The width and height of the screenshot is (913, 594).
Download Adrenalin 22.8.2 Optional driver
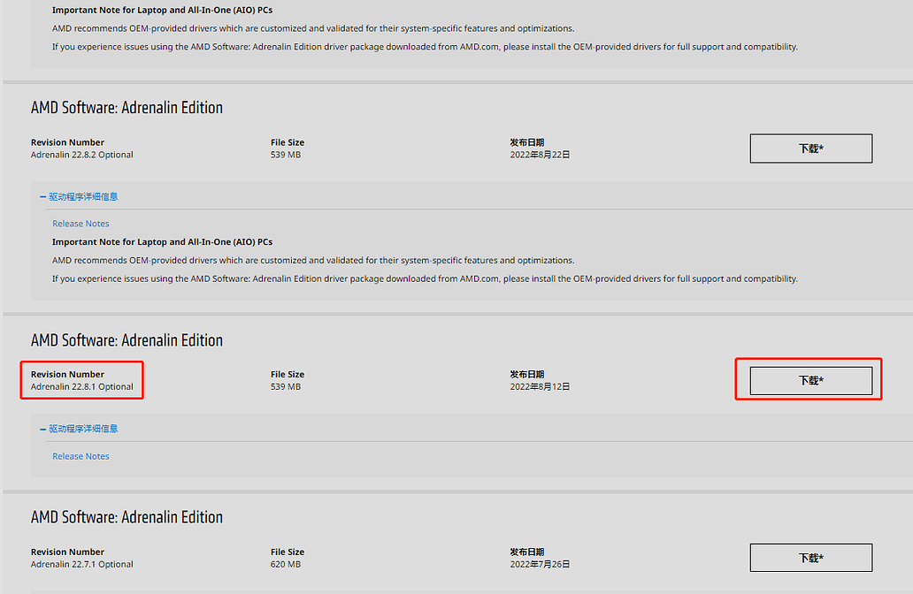click(x=810, y=148)
